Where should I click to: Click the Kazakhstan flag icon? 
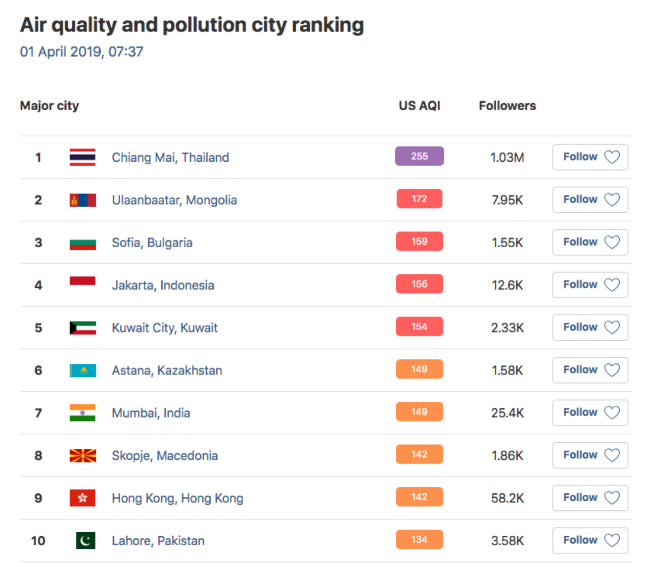click(x=82, y=370)
